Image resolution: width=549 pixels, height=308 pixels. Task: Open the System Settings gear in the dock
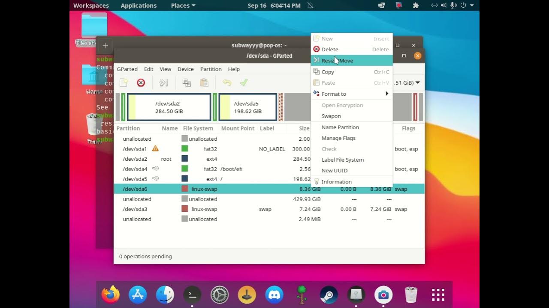220,295
